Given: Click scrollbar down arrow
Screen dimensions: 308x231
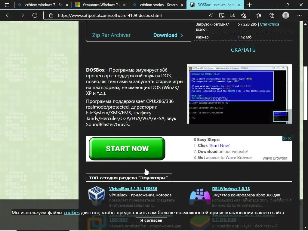Looking at the screenshot, I should click(306, 228).
